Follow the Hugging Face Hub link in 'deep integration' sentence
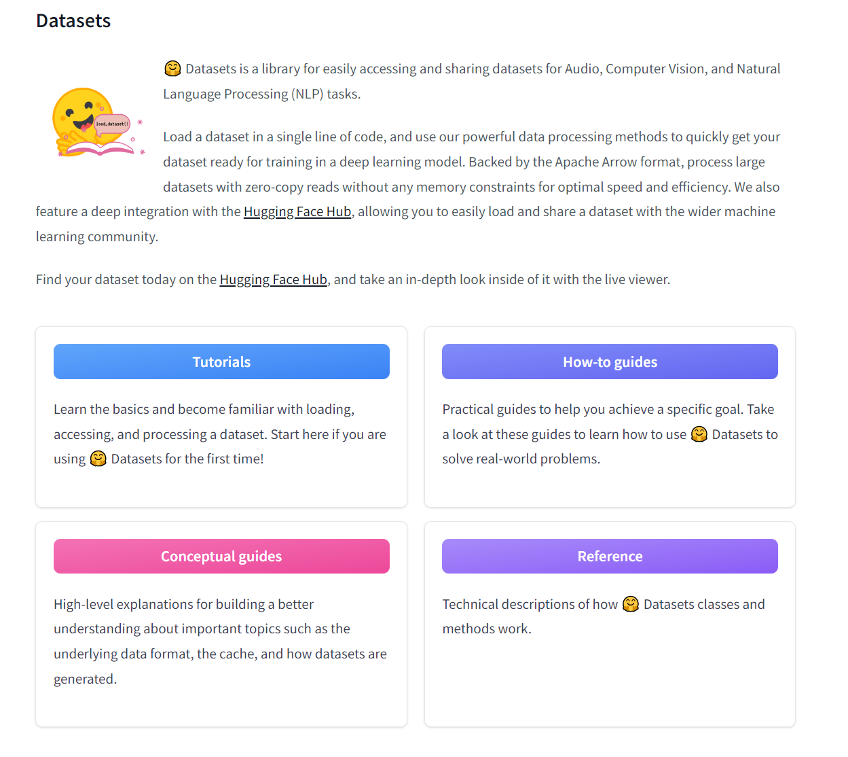The width and height of the screenshot is (848, 757). click(x=297, y=211)
